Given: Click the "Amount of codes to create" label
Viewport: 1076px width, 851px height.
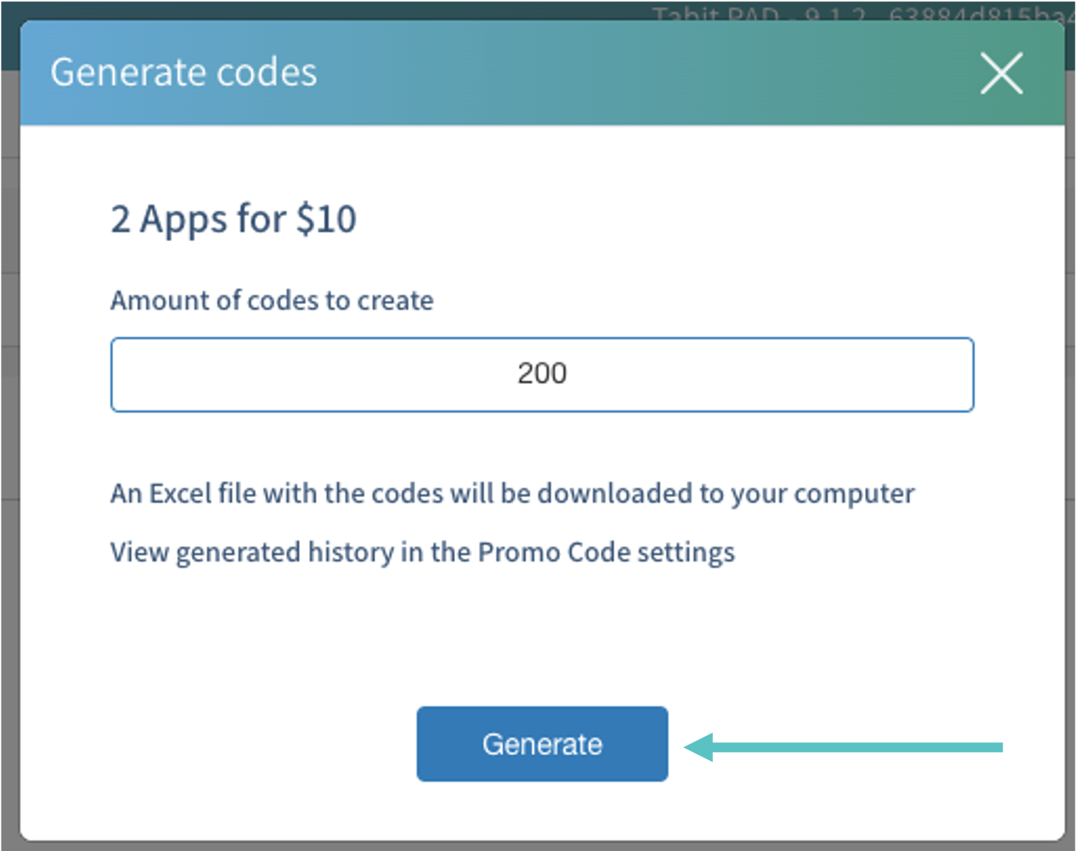Looking at the screenshot, I should click(272, 300).
